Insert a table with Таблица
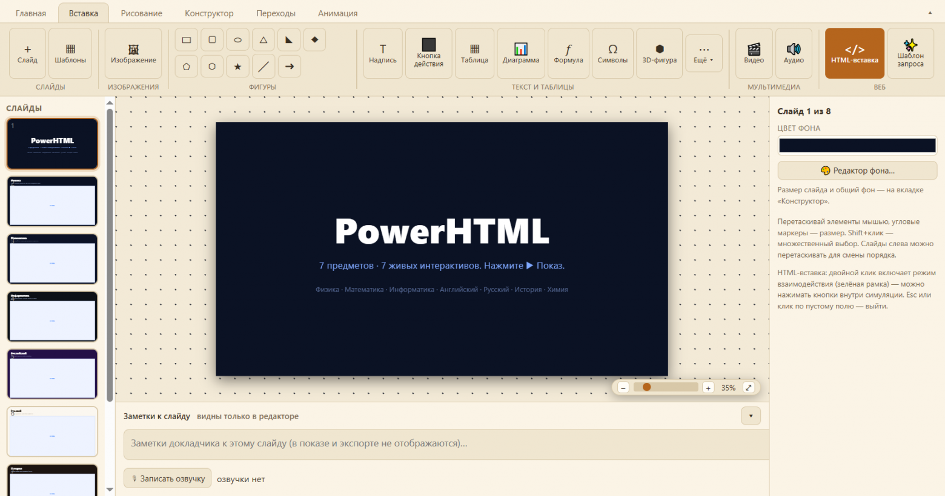945x496 pixels. pyautogui.click(x=474, y=53)
